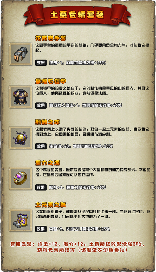The width and height of the screenshot is (156, 272).
Task: Select the 重力之源 ring icon
Action: (x=21, y=178)
